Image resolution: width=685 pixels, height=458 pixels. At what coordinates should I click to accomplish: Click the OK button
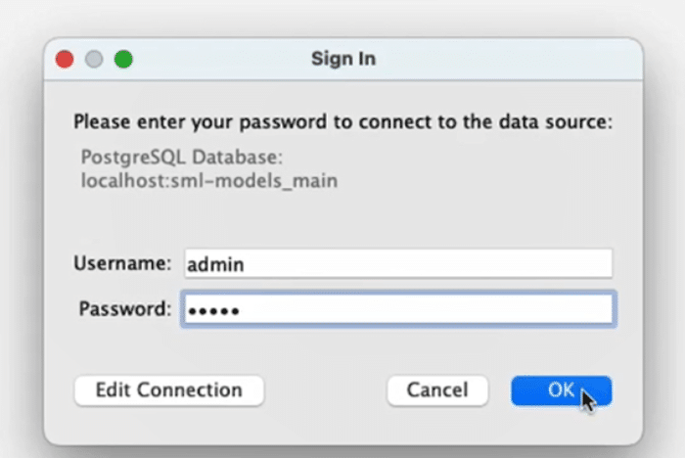click(x=561, y=389)
